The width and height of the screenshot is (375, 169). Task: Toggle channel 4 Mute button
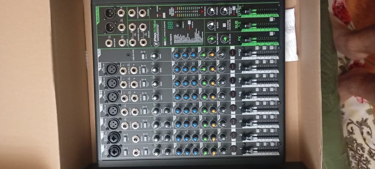233,108
